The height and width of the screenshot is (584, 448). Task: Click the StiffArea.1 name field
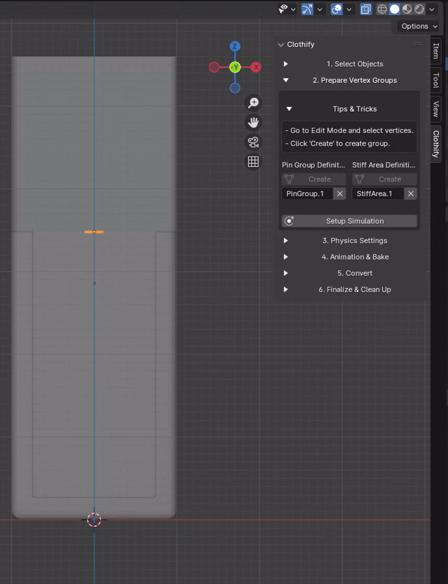(378, 194)
